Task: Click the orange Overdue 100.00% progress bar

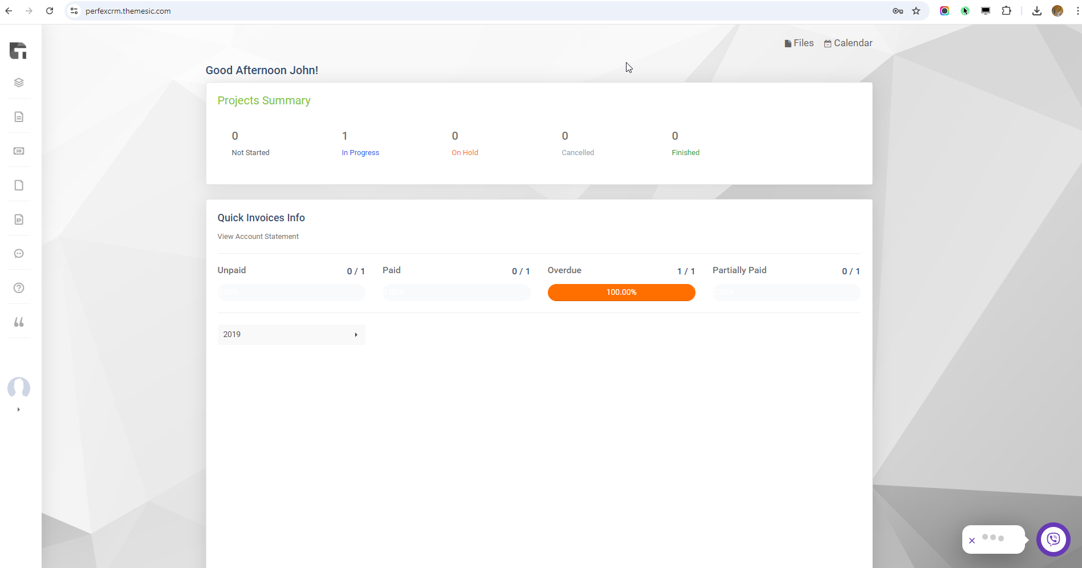Action: click(621, 293)
